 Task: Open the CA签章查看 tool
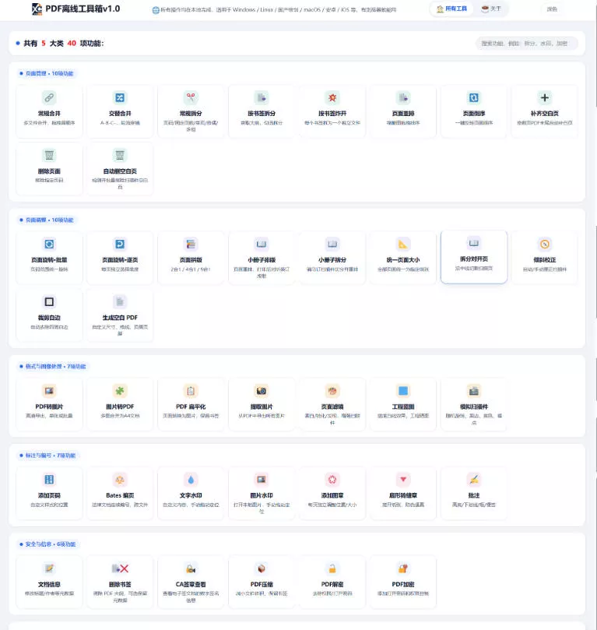pos(191,582)
